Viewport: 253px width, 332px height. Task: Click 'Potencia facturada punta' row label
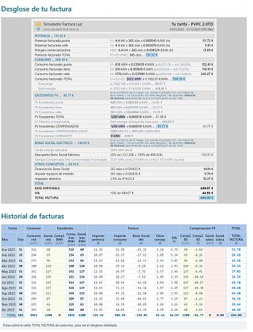tap(52, 41)
